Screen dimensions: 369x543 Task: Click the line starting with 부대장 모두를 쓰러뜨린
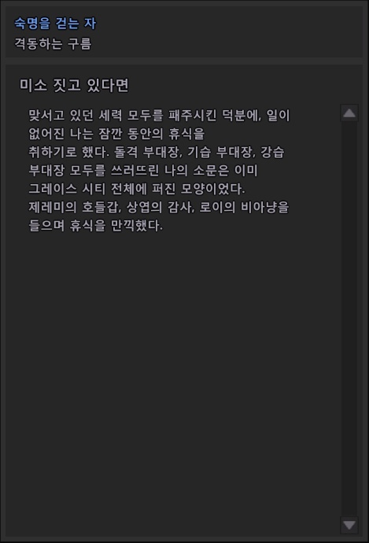tap(143, 171)
